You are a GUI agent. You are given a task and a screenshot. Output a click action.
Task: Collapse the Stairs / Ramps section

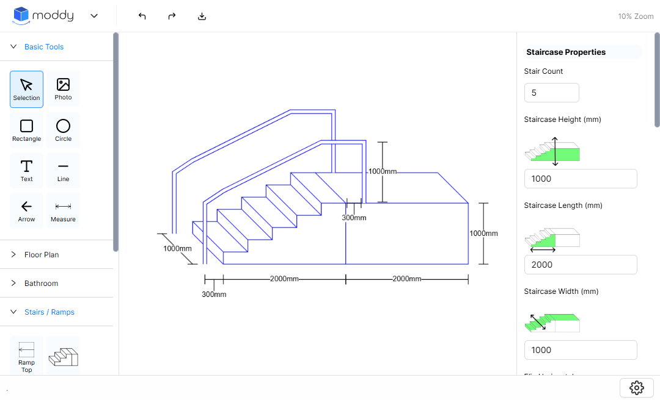coord(13,312)
